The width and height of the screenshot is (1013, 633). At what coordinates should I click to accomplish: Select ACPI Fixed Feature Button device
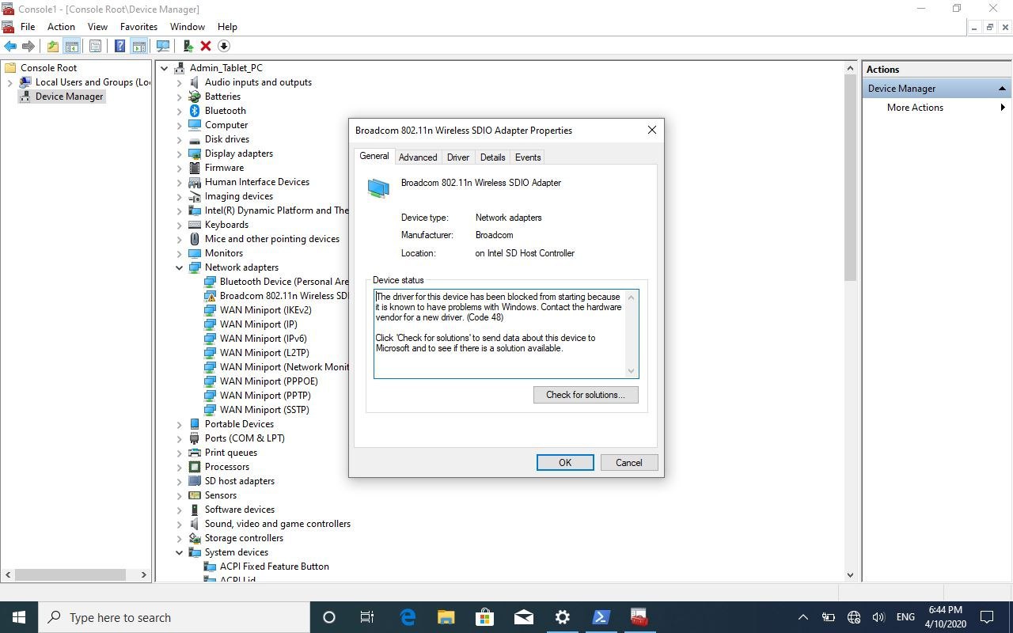pos(274,567)
